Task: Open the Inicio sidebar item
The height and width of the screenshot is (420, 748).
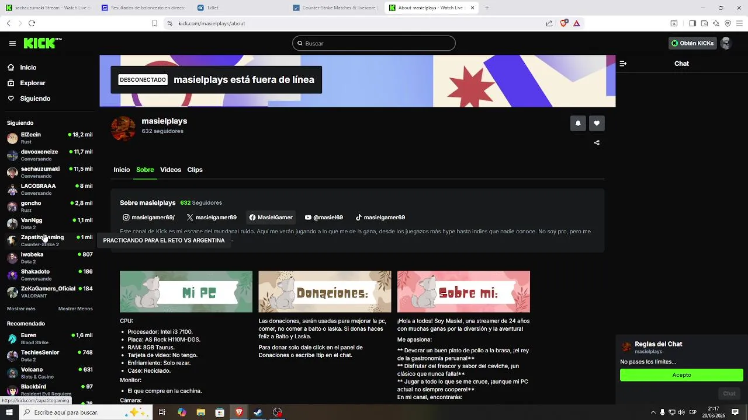Action: click(28, 68)
